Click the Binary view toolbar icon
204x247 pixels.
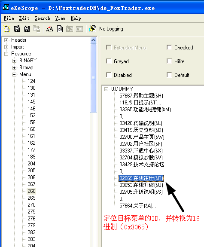coord(60,29)
